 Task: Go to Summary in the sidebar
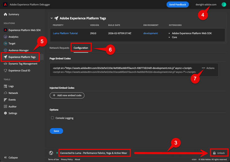tap(14, 14)
